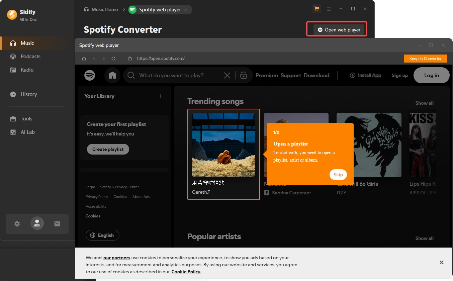The width and height of the screenshot is (453, 281).
Task: Click the search magnifier icon
Action: [x=131, y=75]
